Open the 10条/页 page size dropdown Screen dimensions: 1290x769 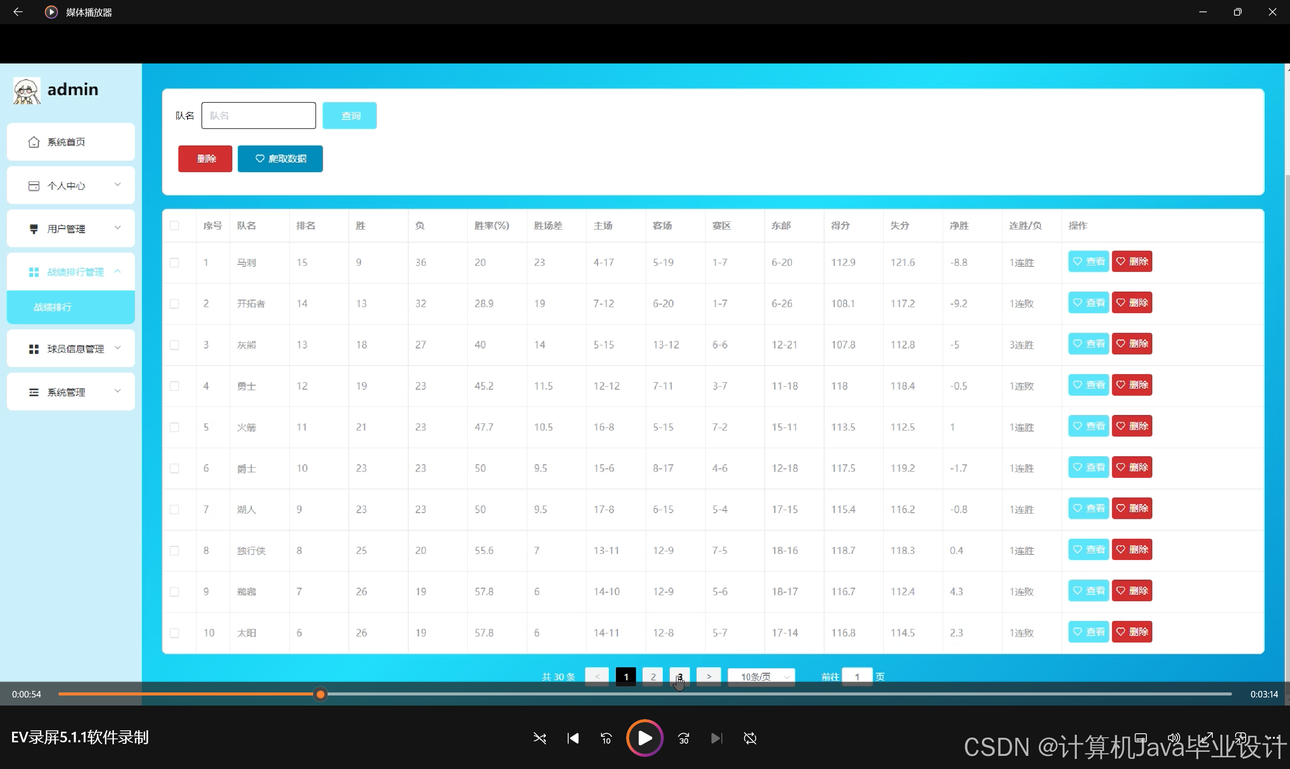tap(761, 676)
